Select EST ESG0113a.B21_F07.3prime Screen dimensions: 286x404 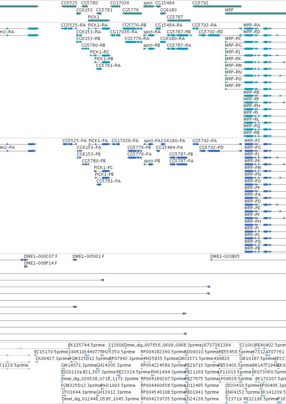tap(89, 372)
